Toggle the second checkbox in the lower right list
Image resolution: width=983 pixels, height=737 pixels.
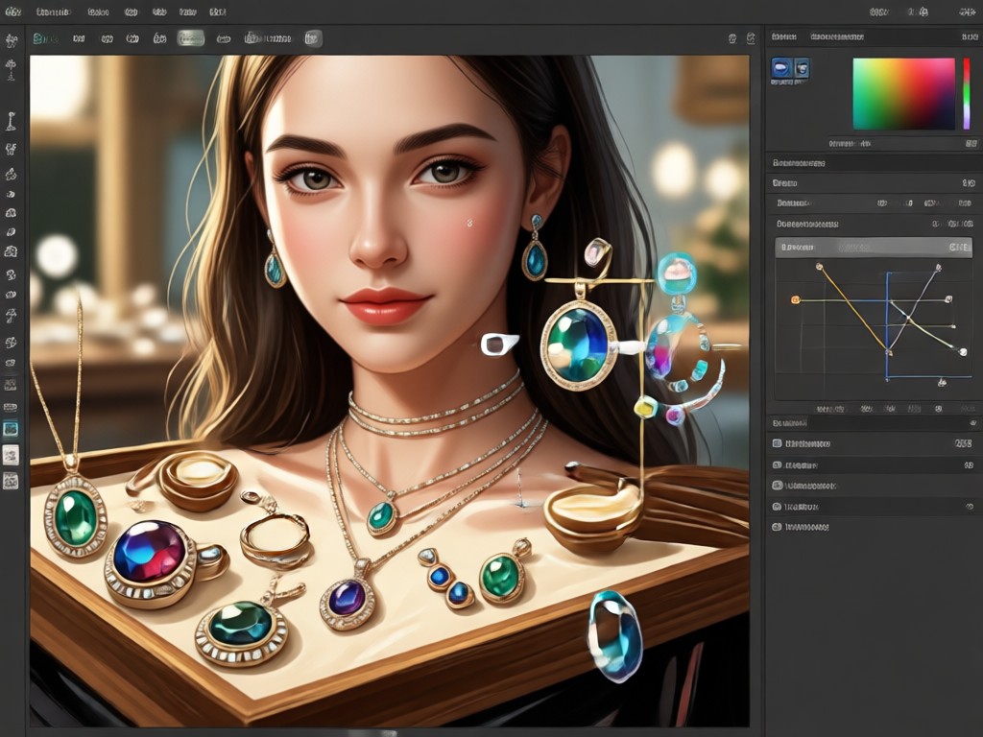(x=778, y=465)
